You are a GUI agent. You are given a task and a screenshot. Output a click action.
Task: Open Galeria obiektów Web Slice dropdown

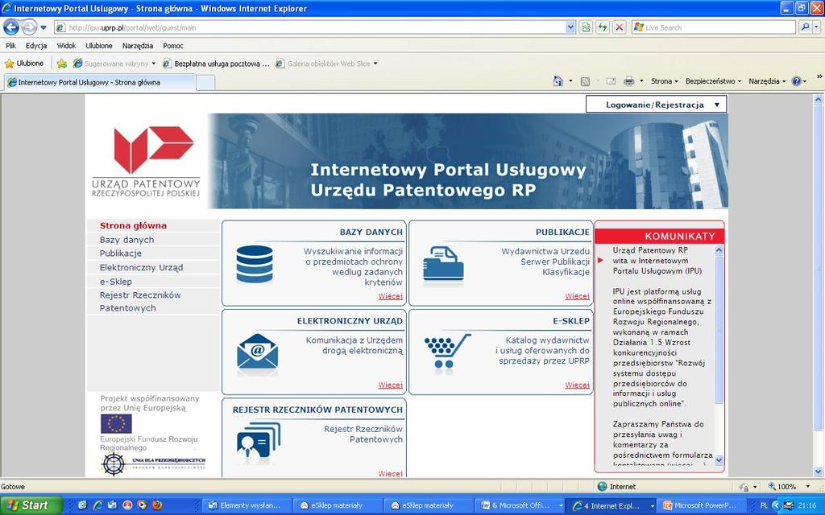[x=375, y=64]
